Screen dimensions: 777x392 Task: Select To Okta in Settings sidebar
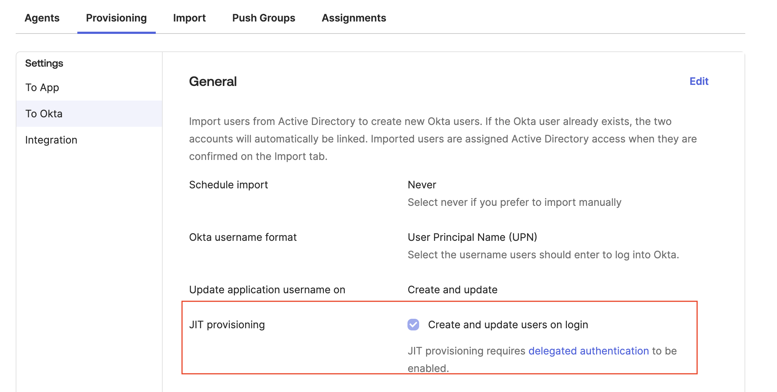44,114
